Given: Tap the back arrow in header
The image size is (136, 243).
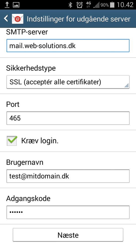Looking at the screenshot, I should click(6, 18).
